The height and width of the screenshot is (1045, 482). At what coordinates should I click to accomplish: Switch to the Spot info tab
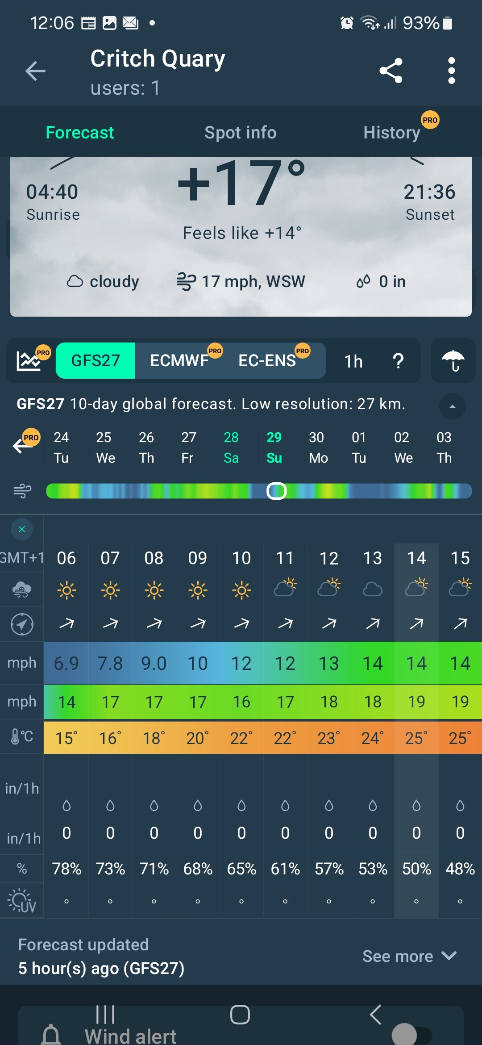tap(240, 133)
